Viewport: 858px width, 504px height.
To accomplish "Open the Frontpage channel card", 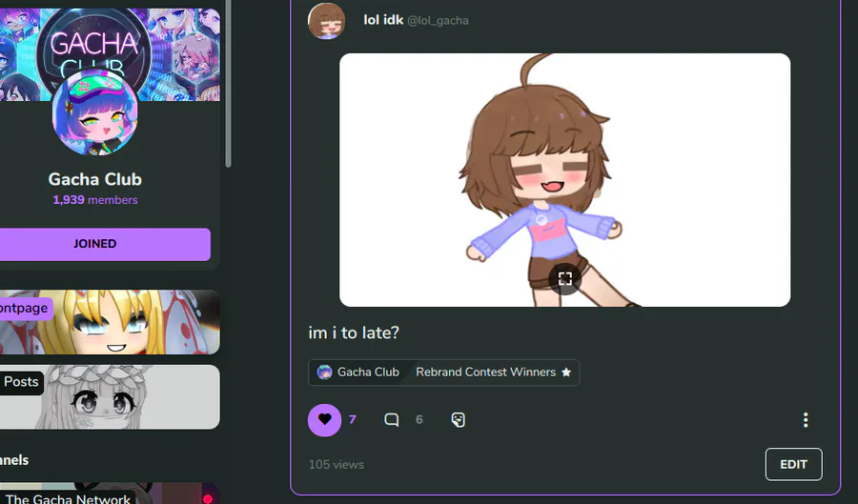I will [110, 322].
